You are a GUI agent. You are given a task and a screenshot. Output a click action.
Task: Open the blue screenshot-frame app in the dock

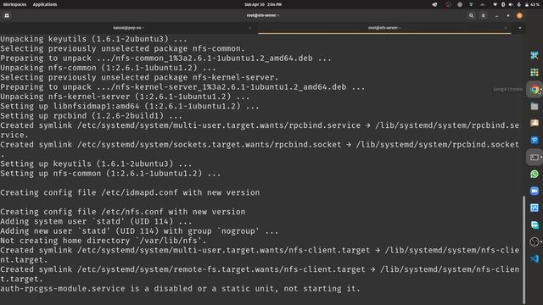pos(535,208)
